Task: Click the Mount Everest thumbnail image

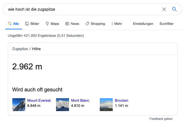Action: pos(19,105)
